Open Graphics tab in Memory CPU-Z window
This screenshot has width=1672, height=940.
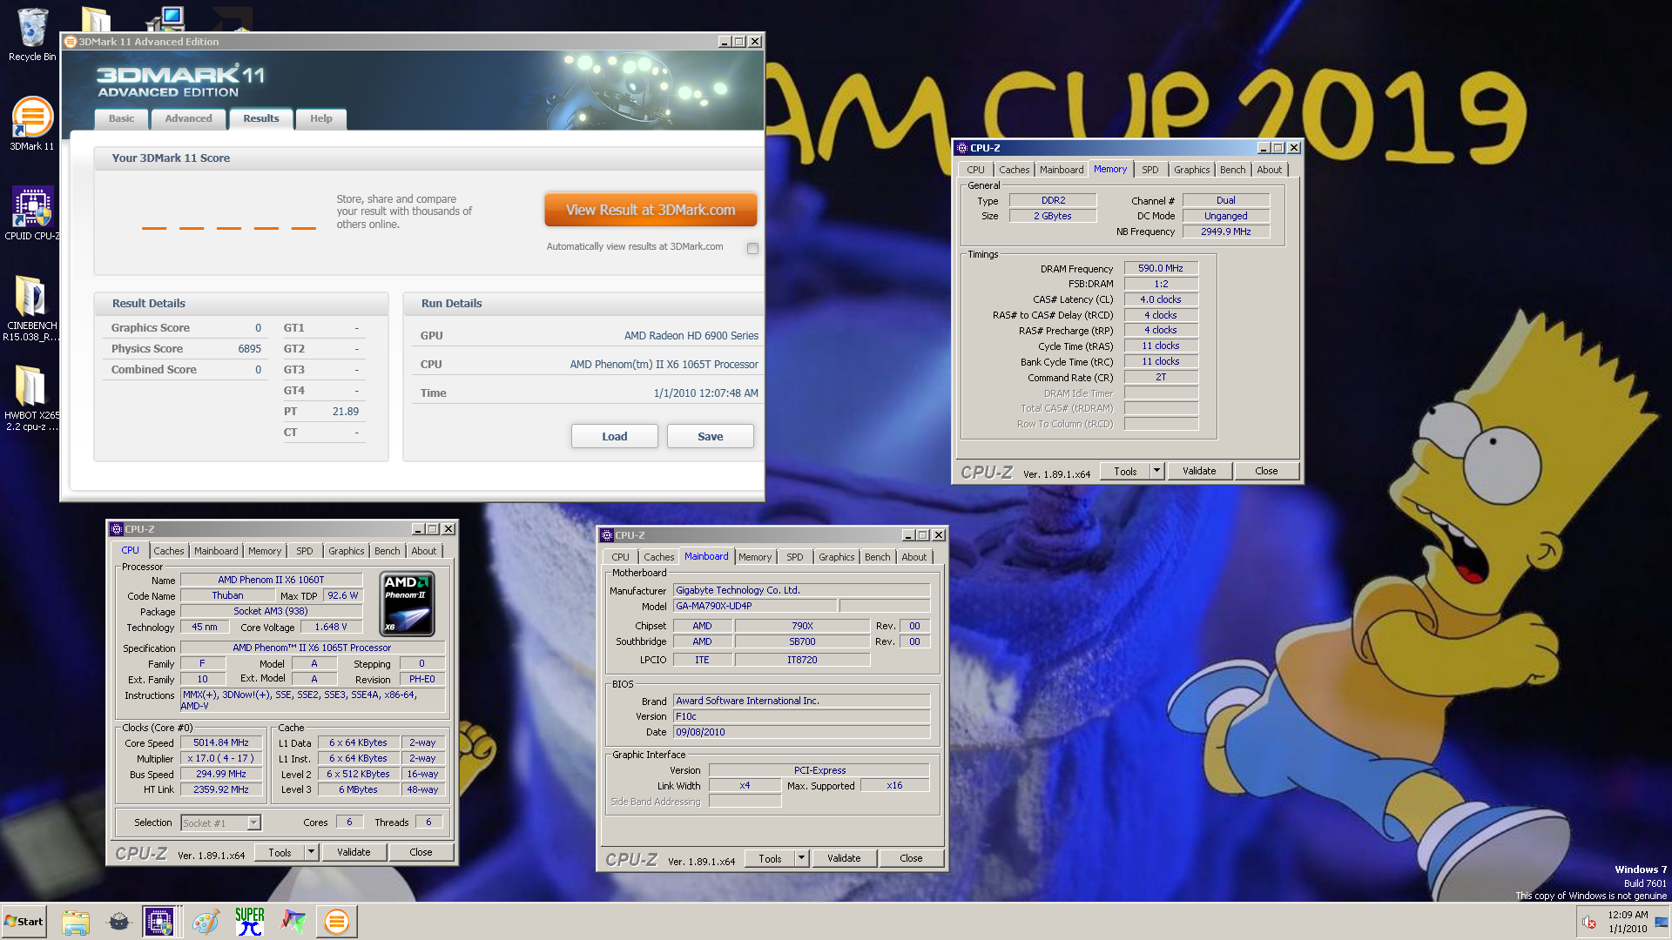point(1191,170)
